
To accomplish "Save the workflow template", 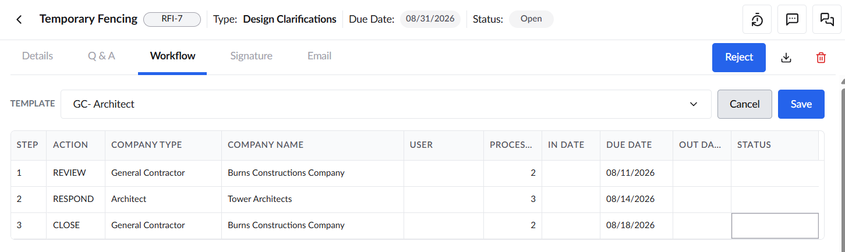I will (x=801, y=104).
